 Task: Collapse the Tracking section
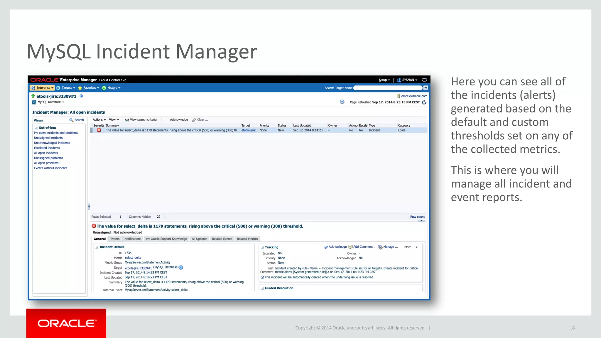[x=262, y=247]
